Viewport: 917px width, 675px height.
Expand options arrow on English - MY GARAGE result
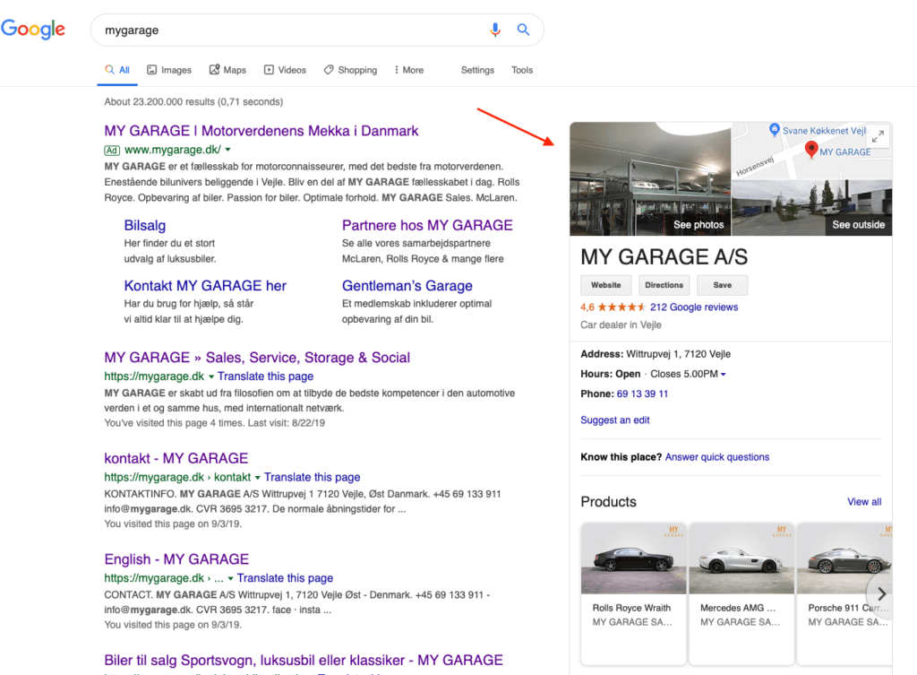[x=230, y=578]
